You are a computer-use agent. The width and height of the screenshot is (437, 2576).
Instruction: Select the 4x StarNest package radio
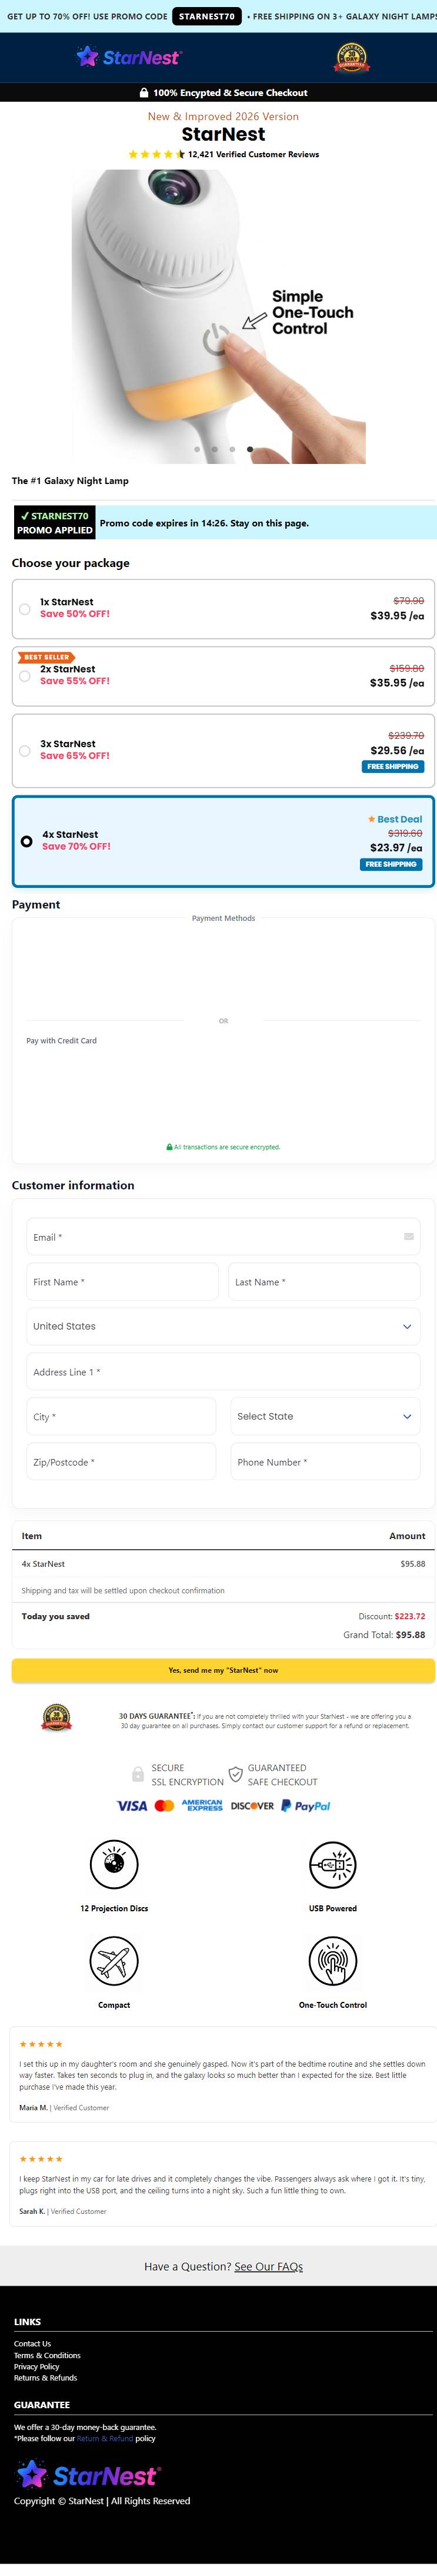(27, 840)
